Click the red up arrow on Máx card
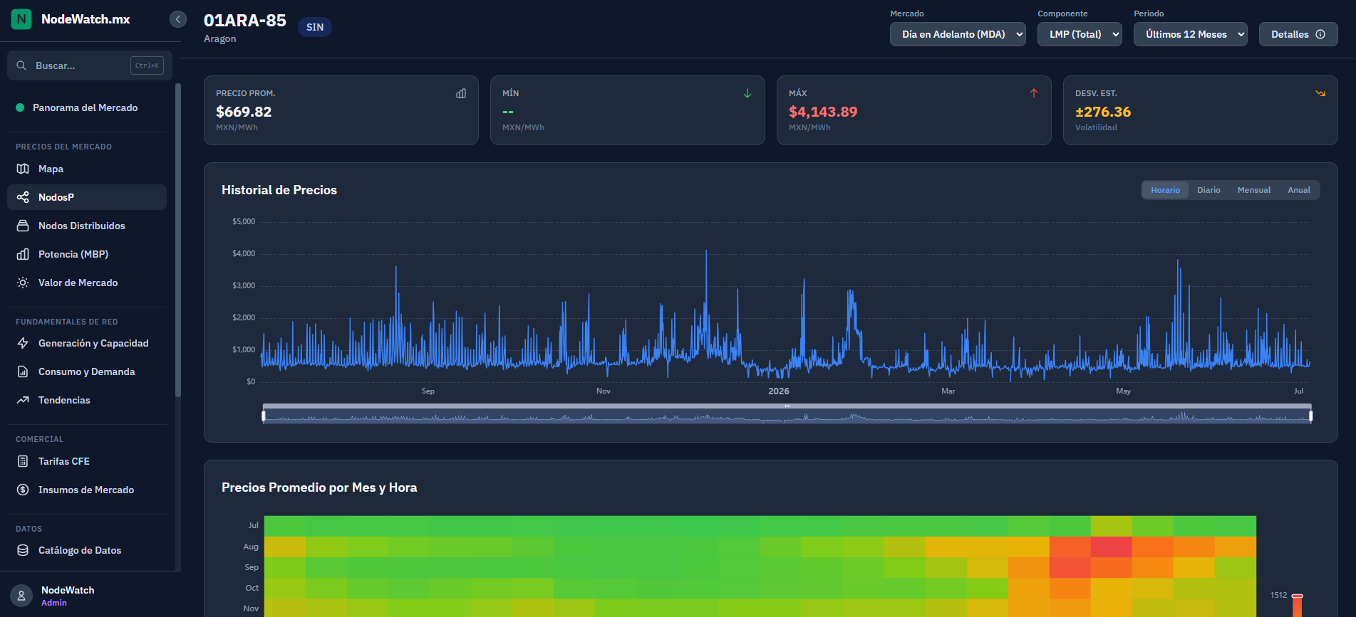 pyautogui.click(x=1034, y=93)
